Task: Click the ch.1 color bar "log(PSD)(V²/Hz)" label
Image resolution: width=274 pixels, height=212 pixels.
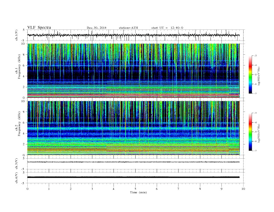Action: tap(259, 76)
